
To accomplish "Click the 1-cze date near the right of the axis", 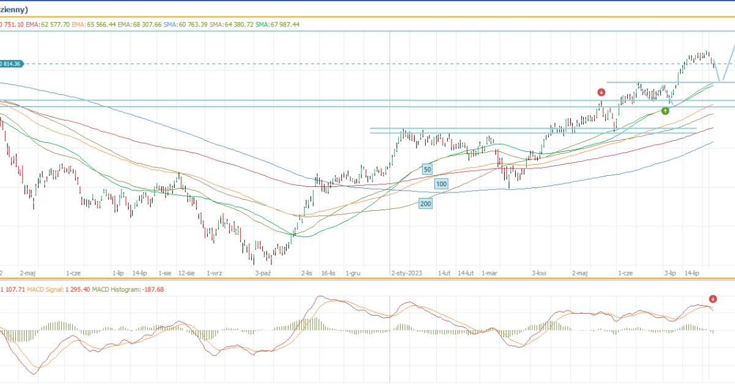I will tap(624, 273).
